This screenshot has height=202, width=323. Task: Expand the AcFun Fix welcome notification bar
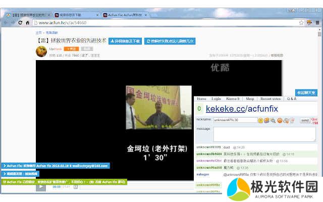pyautogui.click(x=55, y=166)
